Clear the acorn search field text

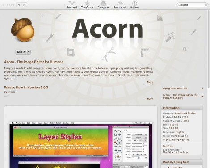[206, 5]
